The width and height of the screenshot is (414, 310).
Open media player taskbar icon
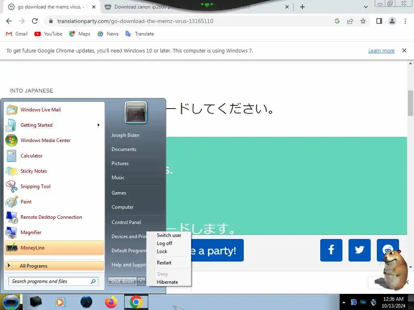(60, 302)
